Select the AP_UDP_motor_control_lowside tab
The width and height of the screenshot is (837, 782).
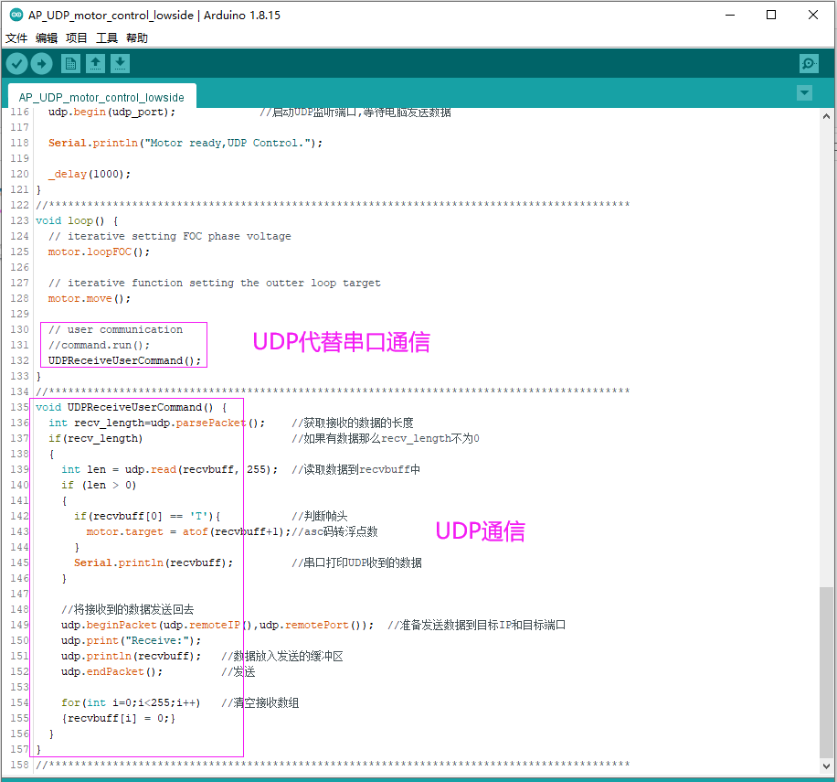pyautogui.click(x=102, y=97)
